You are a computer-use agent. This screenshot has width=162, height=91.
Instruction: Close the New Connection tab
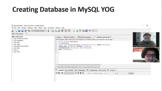point(26,34)
